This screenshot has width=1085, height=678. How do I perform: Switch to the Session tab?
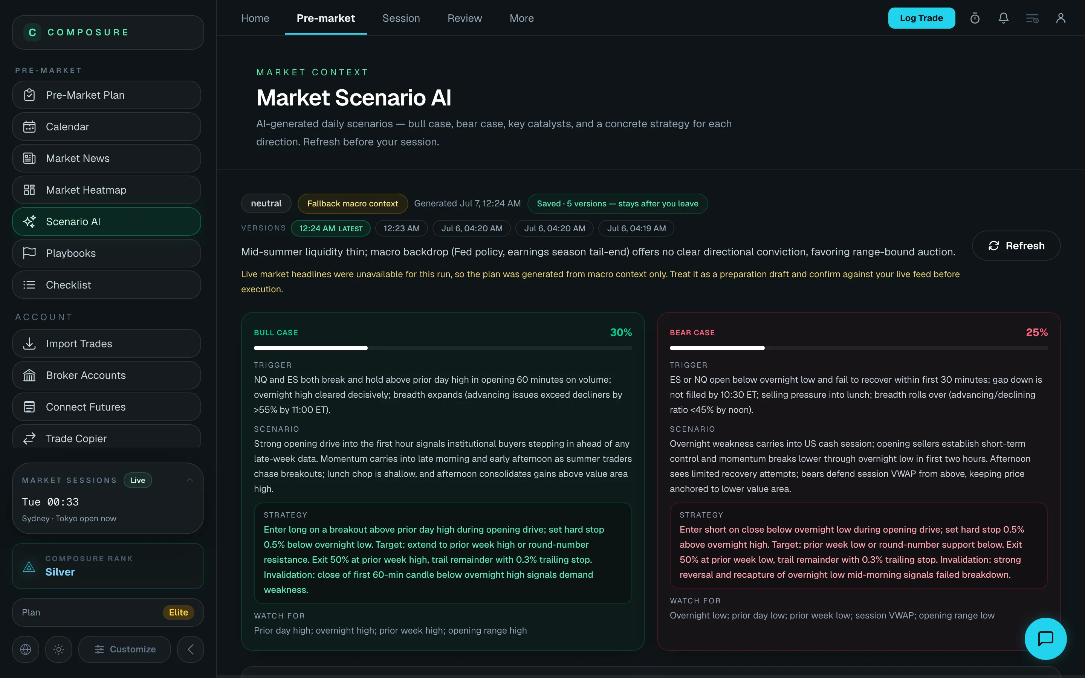(401, 18)
